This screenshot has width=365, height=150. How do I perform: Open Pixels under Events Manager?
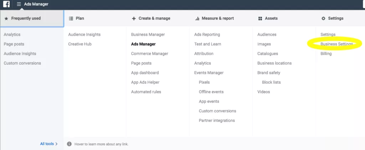click(204, 82)
